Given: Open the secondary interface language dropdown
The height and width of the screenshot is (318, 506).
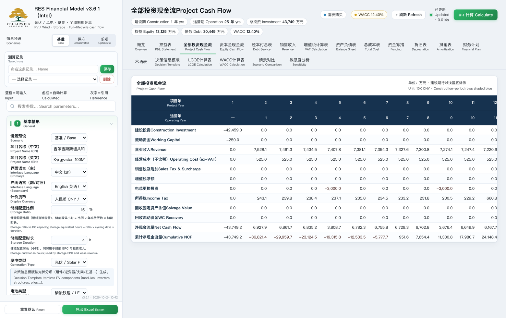Looking at the screenshot, I should point(69,186).
